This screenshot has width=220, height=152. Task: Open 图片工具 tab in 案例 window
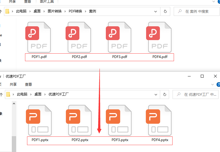[x=47, y=1]
